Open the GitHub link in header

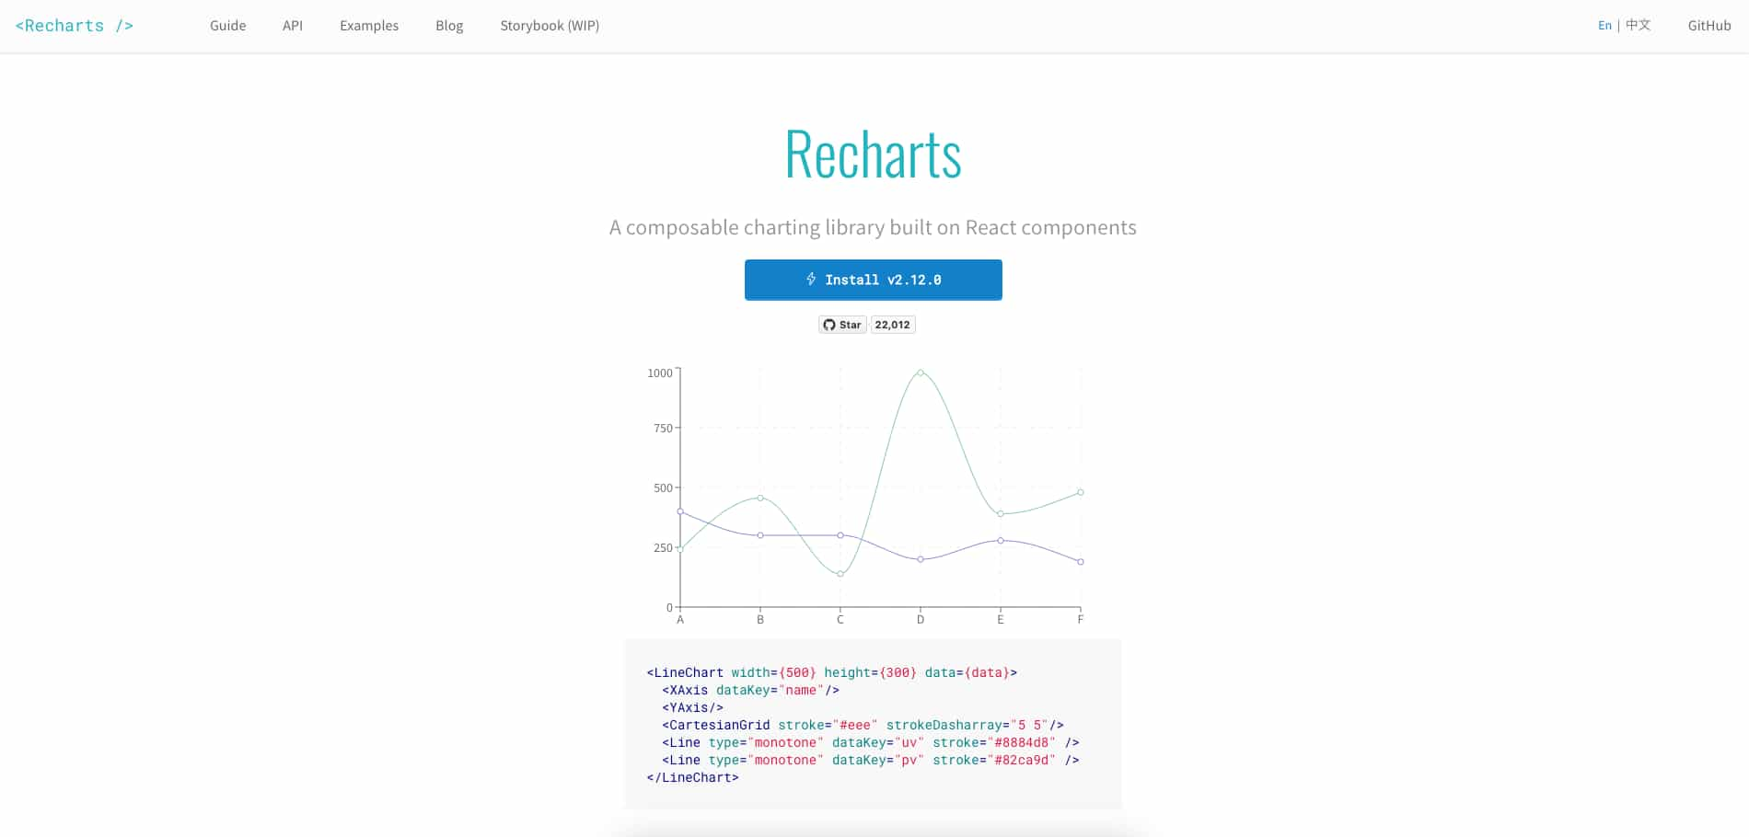[1709, 26]
